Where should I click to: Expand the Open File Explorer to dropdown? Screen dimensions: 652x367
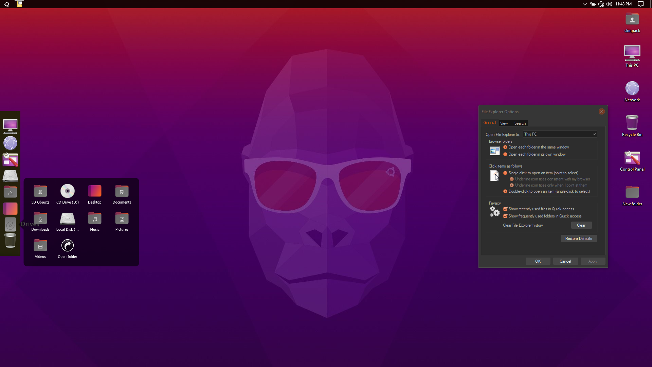594,134
